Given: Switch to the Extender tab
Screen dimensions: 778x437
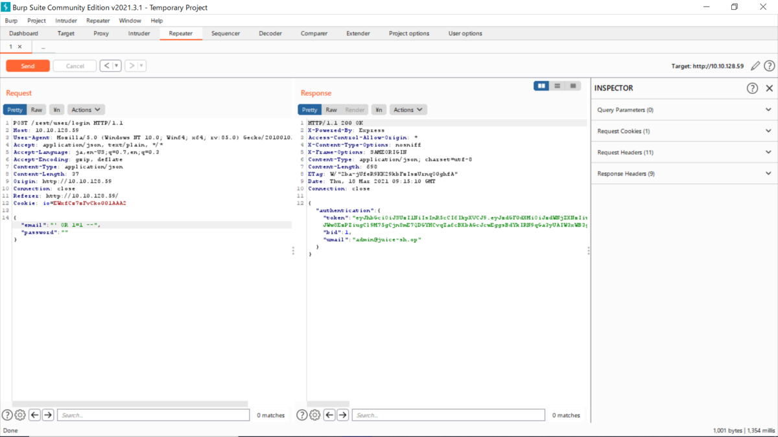Looking at the screenshot, I should click(358, 34).
